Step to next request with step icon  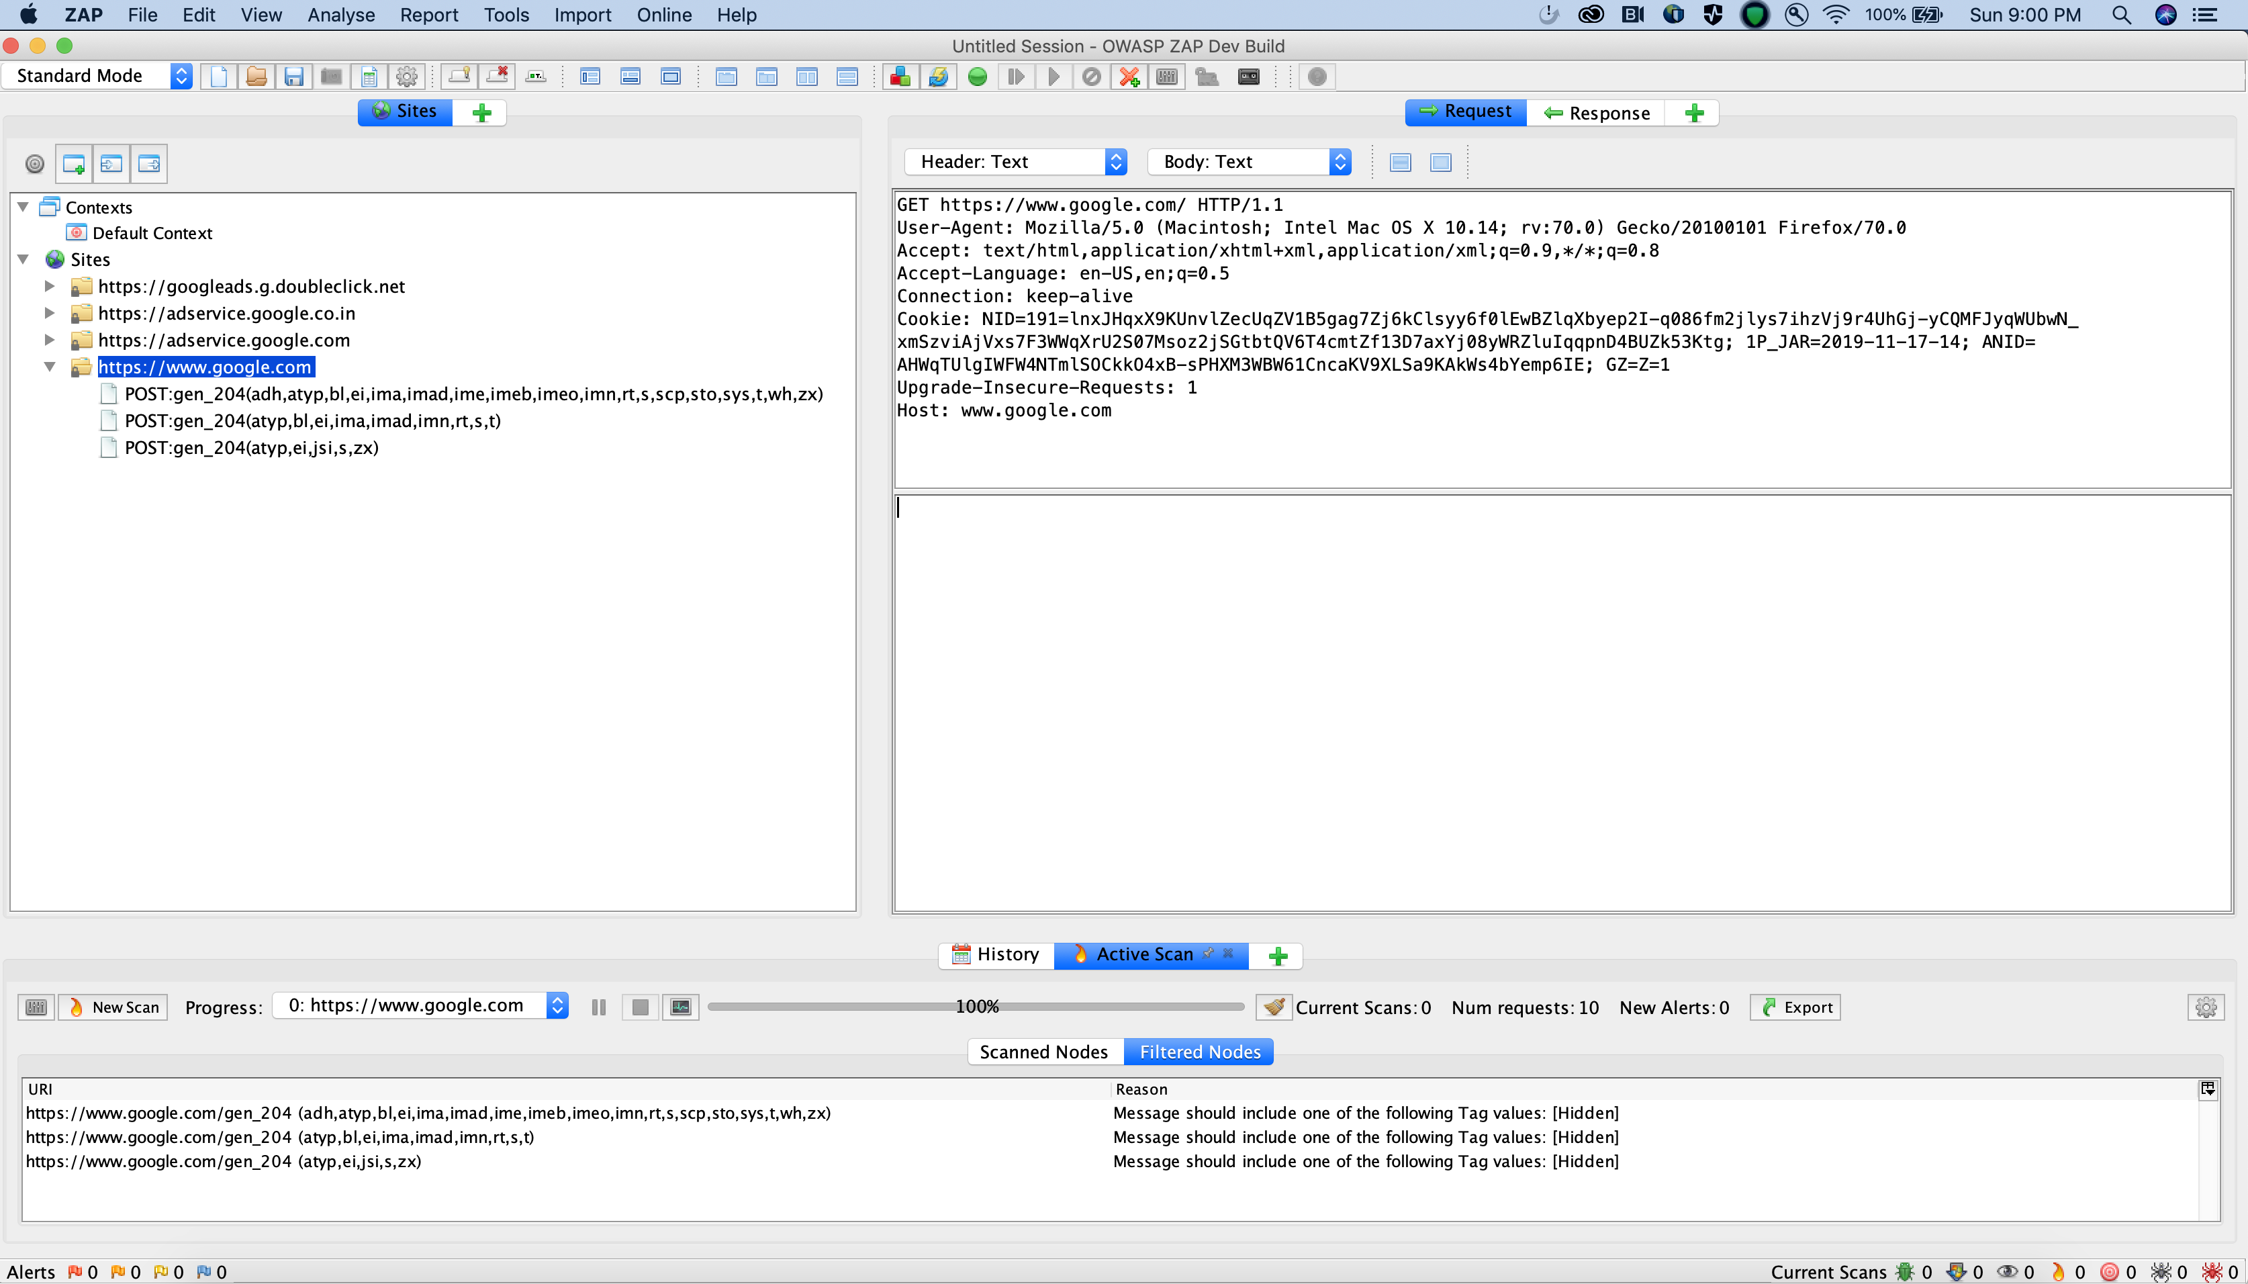coord(1016,77)
